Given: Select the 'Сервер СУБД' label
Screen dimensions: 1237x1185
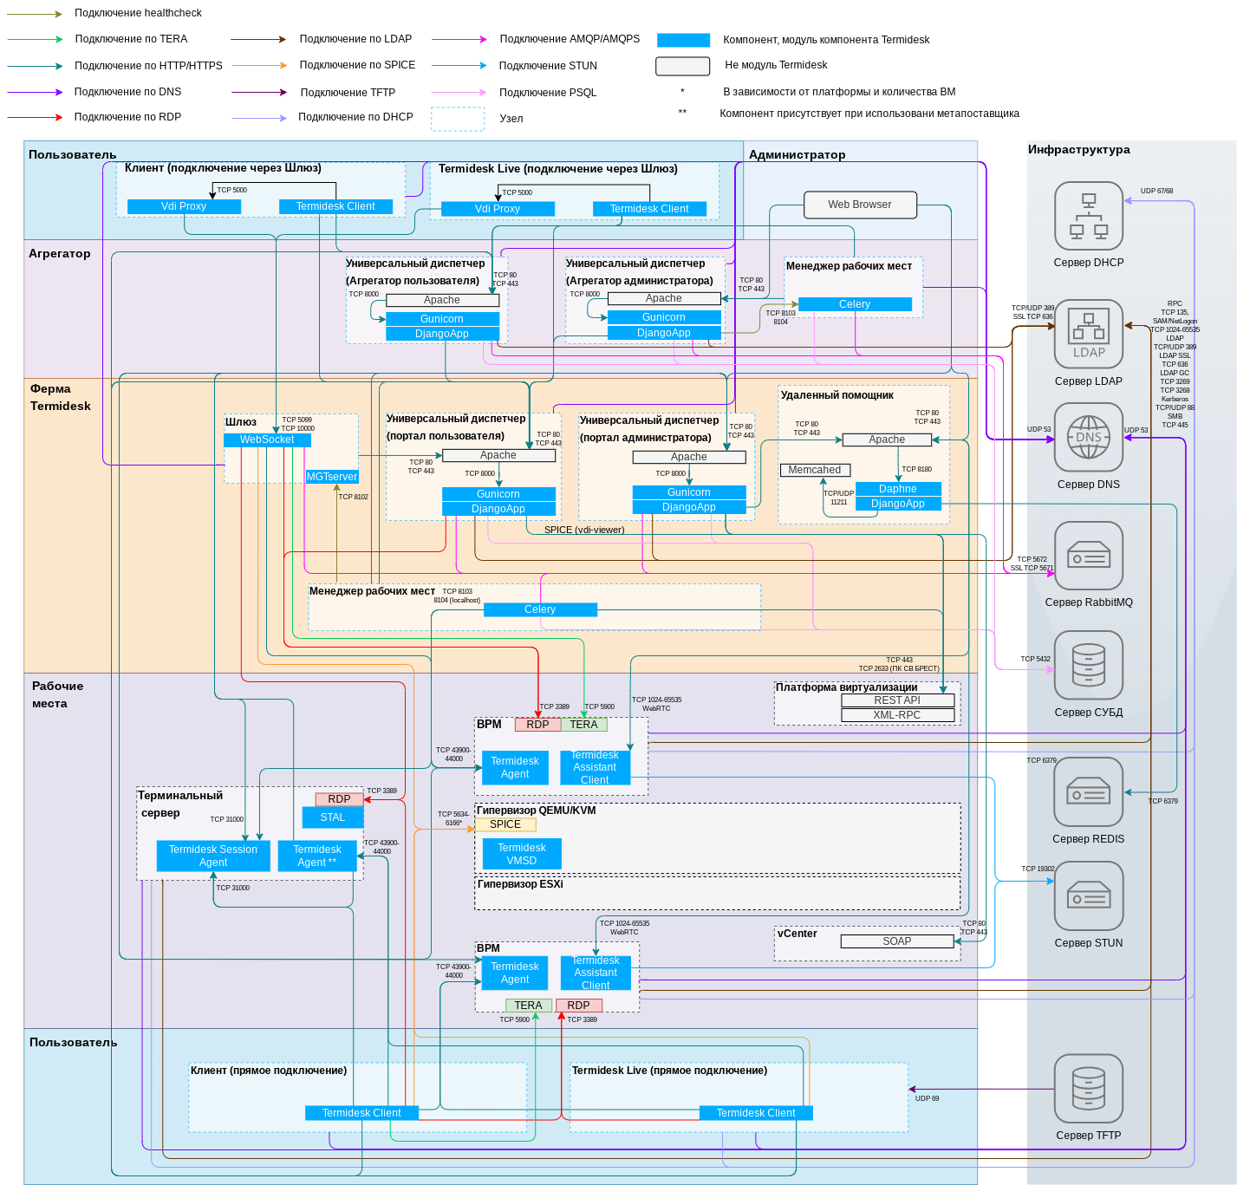Looking at the screenshot, I should click(1089, 713).
